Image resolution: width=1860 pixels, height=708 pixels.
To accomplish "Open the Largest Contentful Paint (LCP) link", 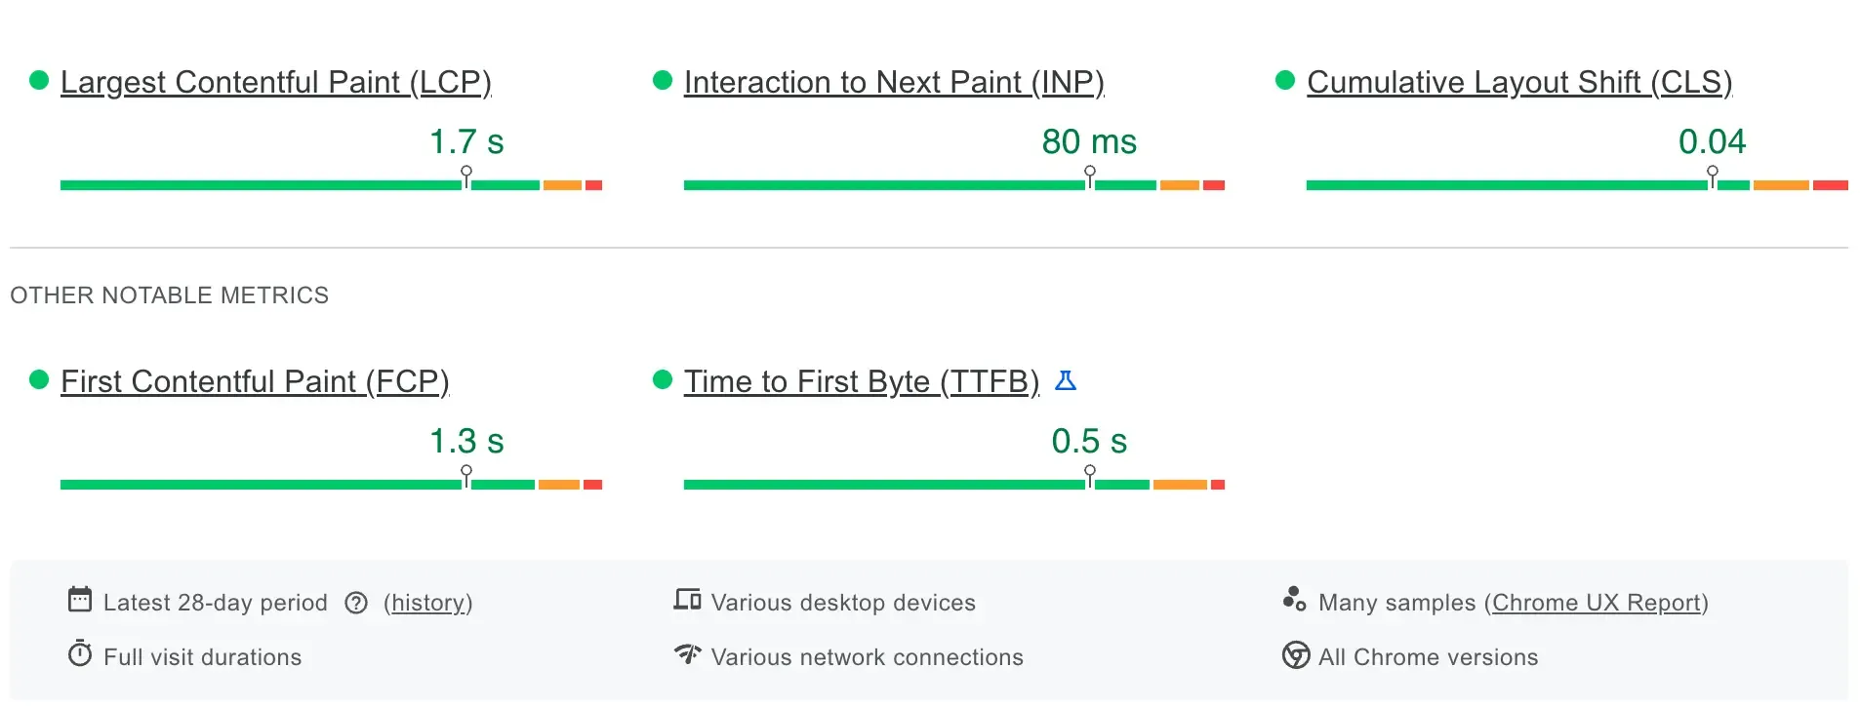I will click(x=276, y=82).
